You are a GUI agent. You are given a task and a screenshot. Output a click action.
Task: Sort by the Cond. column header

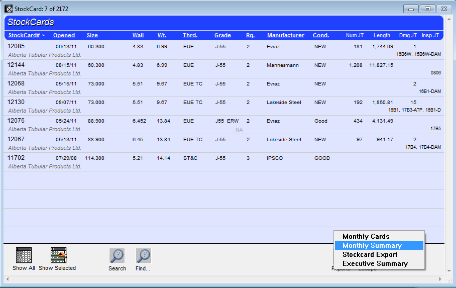(320, 36)
